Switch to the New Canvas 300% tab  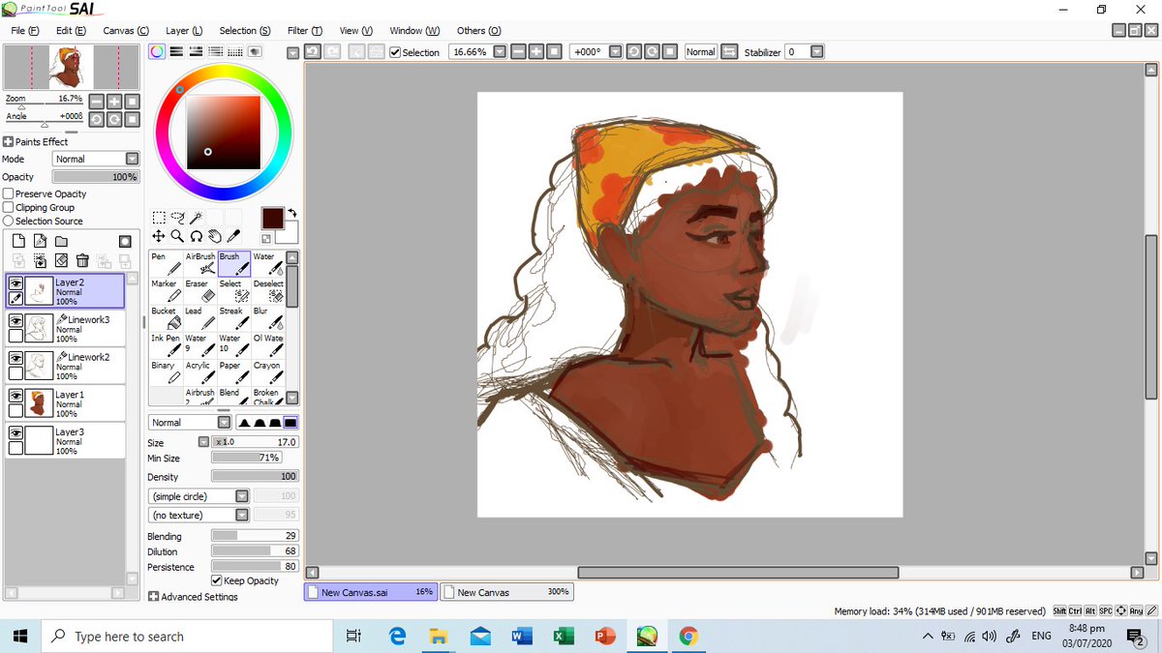(506, 592)
